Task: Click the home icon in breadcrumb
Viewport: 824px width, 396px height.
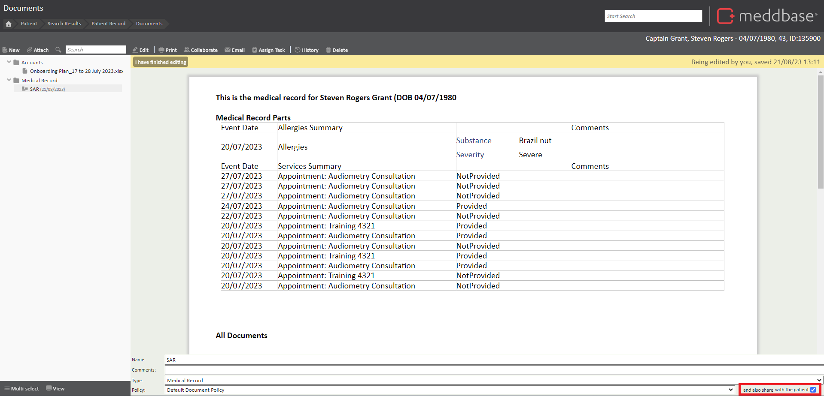Action: tap(9, 24)
